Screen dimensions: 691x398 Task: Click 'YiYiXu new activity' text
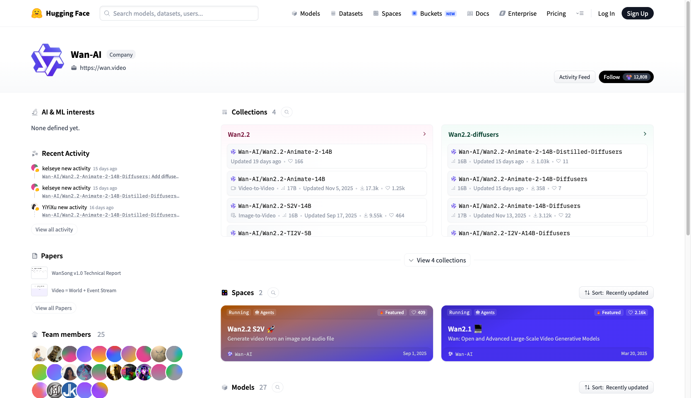(65, 207)
